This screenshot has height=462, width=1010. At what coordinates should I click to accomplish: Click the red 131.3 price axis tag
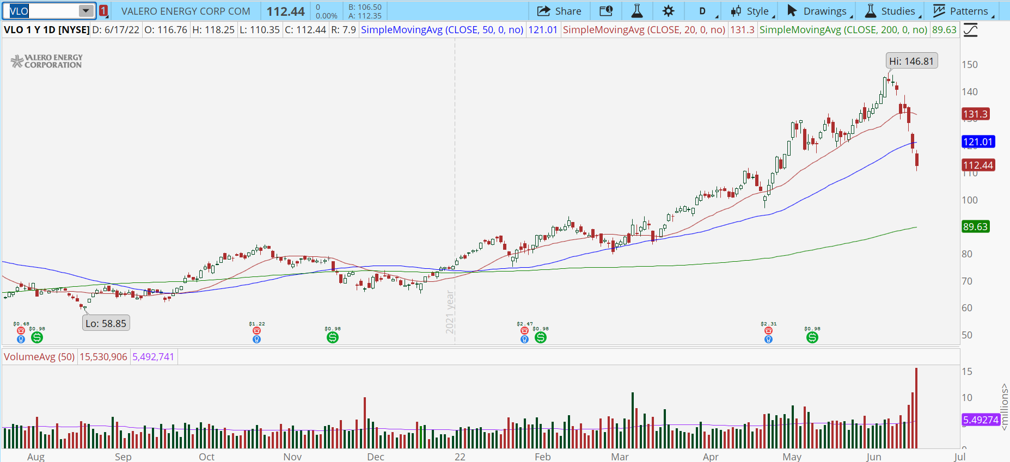[975, 114]
